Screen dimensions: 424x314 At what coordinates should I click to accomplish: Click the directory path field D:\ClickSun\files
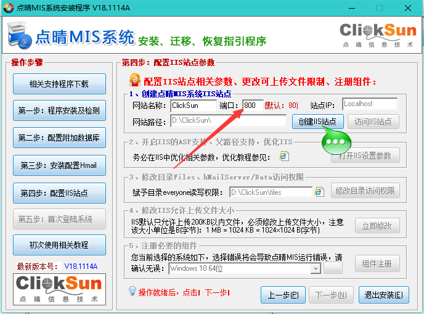(271, 192)
